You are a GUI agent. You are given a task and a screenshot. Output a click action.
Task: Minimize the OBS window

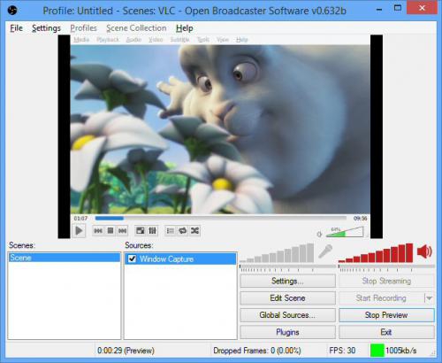[x=379, y=9]
